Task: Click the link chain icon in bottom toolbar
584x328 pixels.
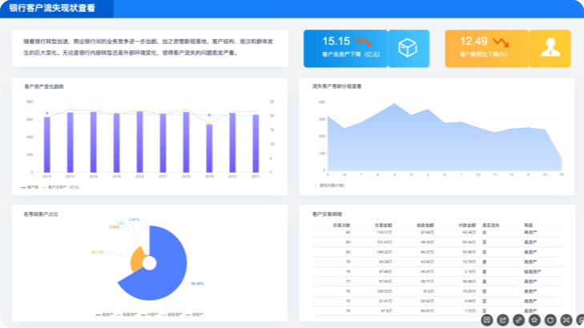Action: coord(518,320)
